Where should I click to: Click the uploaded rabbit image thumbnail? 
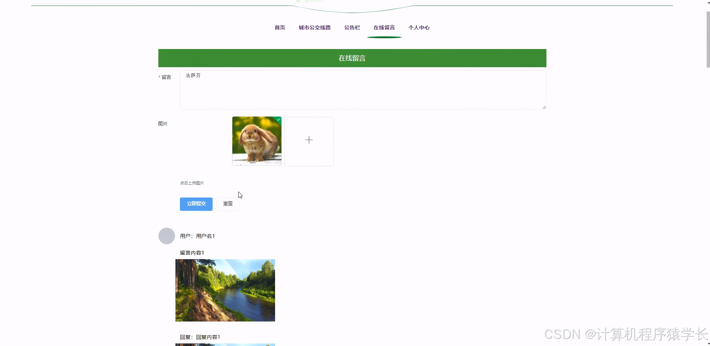tap(256, 141)
